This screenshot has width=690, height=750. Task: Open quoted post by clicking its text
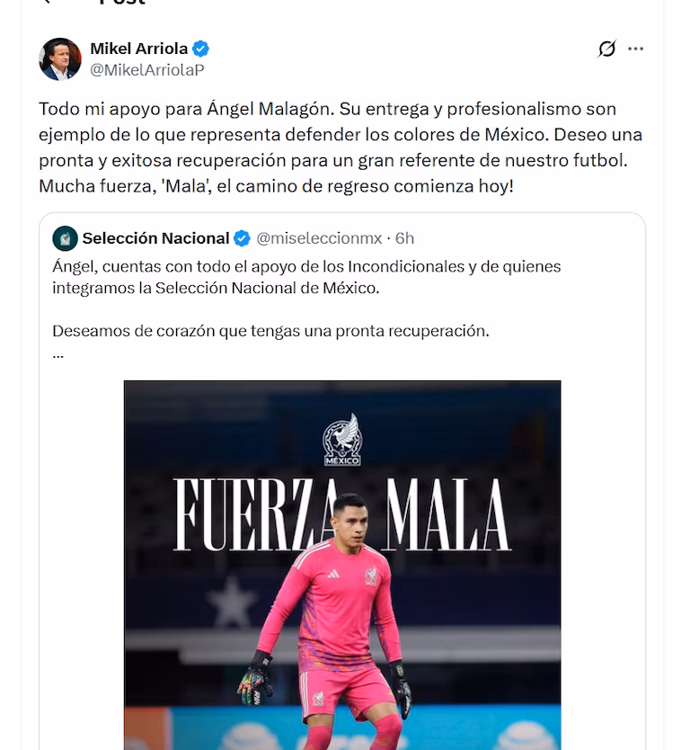pyautogui.click(x=306, y=277)
